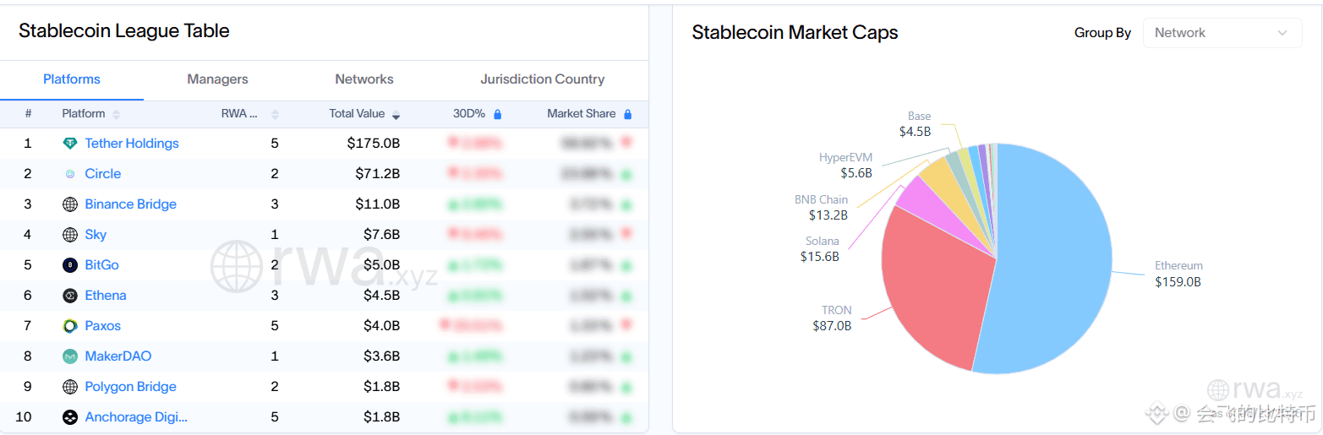Click the lock icon beside 30D%
The width and height of the screenshot is (1323, 435).
click(x=498, y=114)
